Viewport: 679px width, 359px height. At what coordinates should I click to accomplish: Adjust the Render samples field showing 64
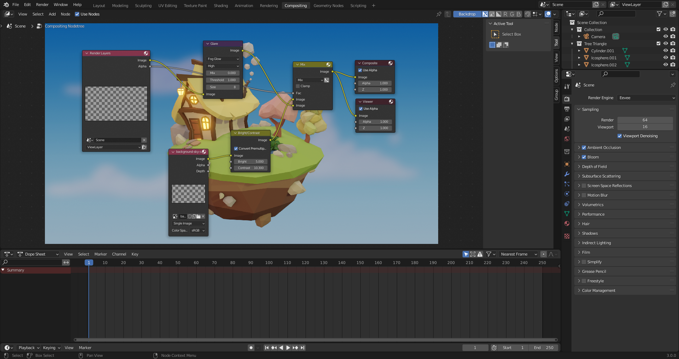click(645, 120)
